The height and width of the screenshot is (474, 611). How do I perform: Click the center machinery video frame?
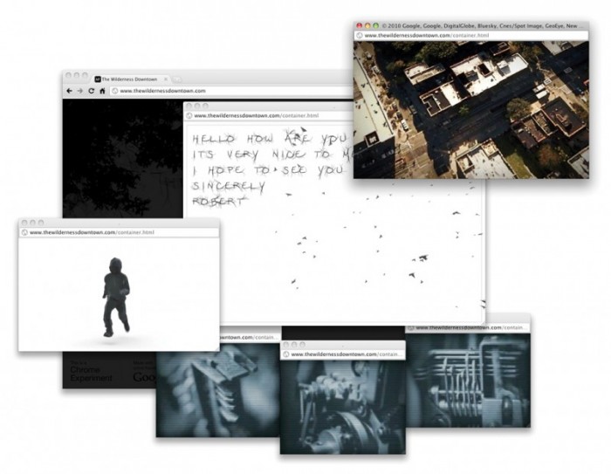pos(343,407)
